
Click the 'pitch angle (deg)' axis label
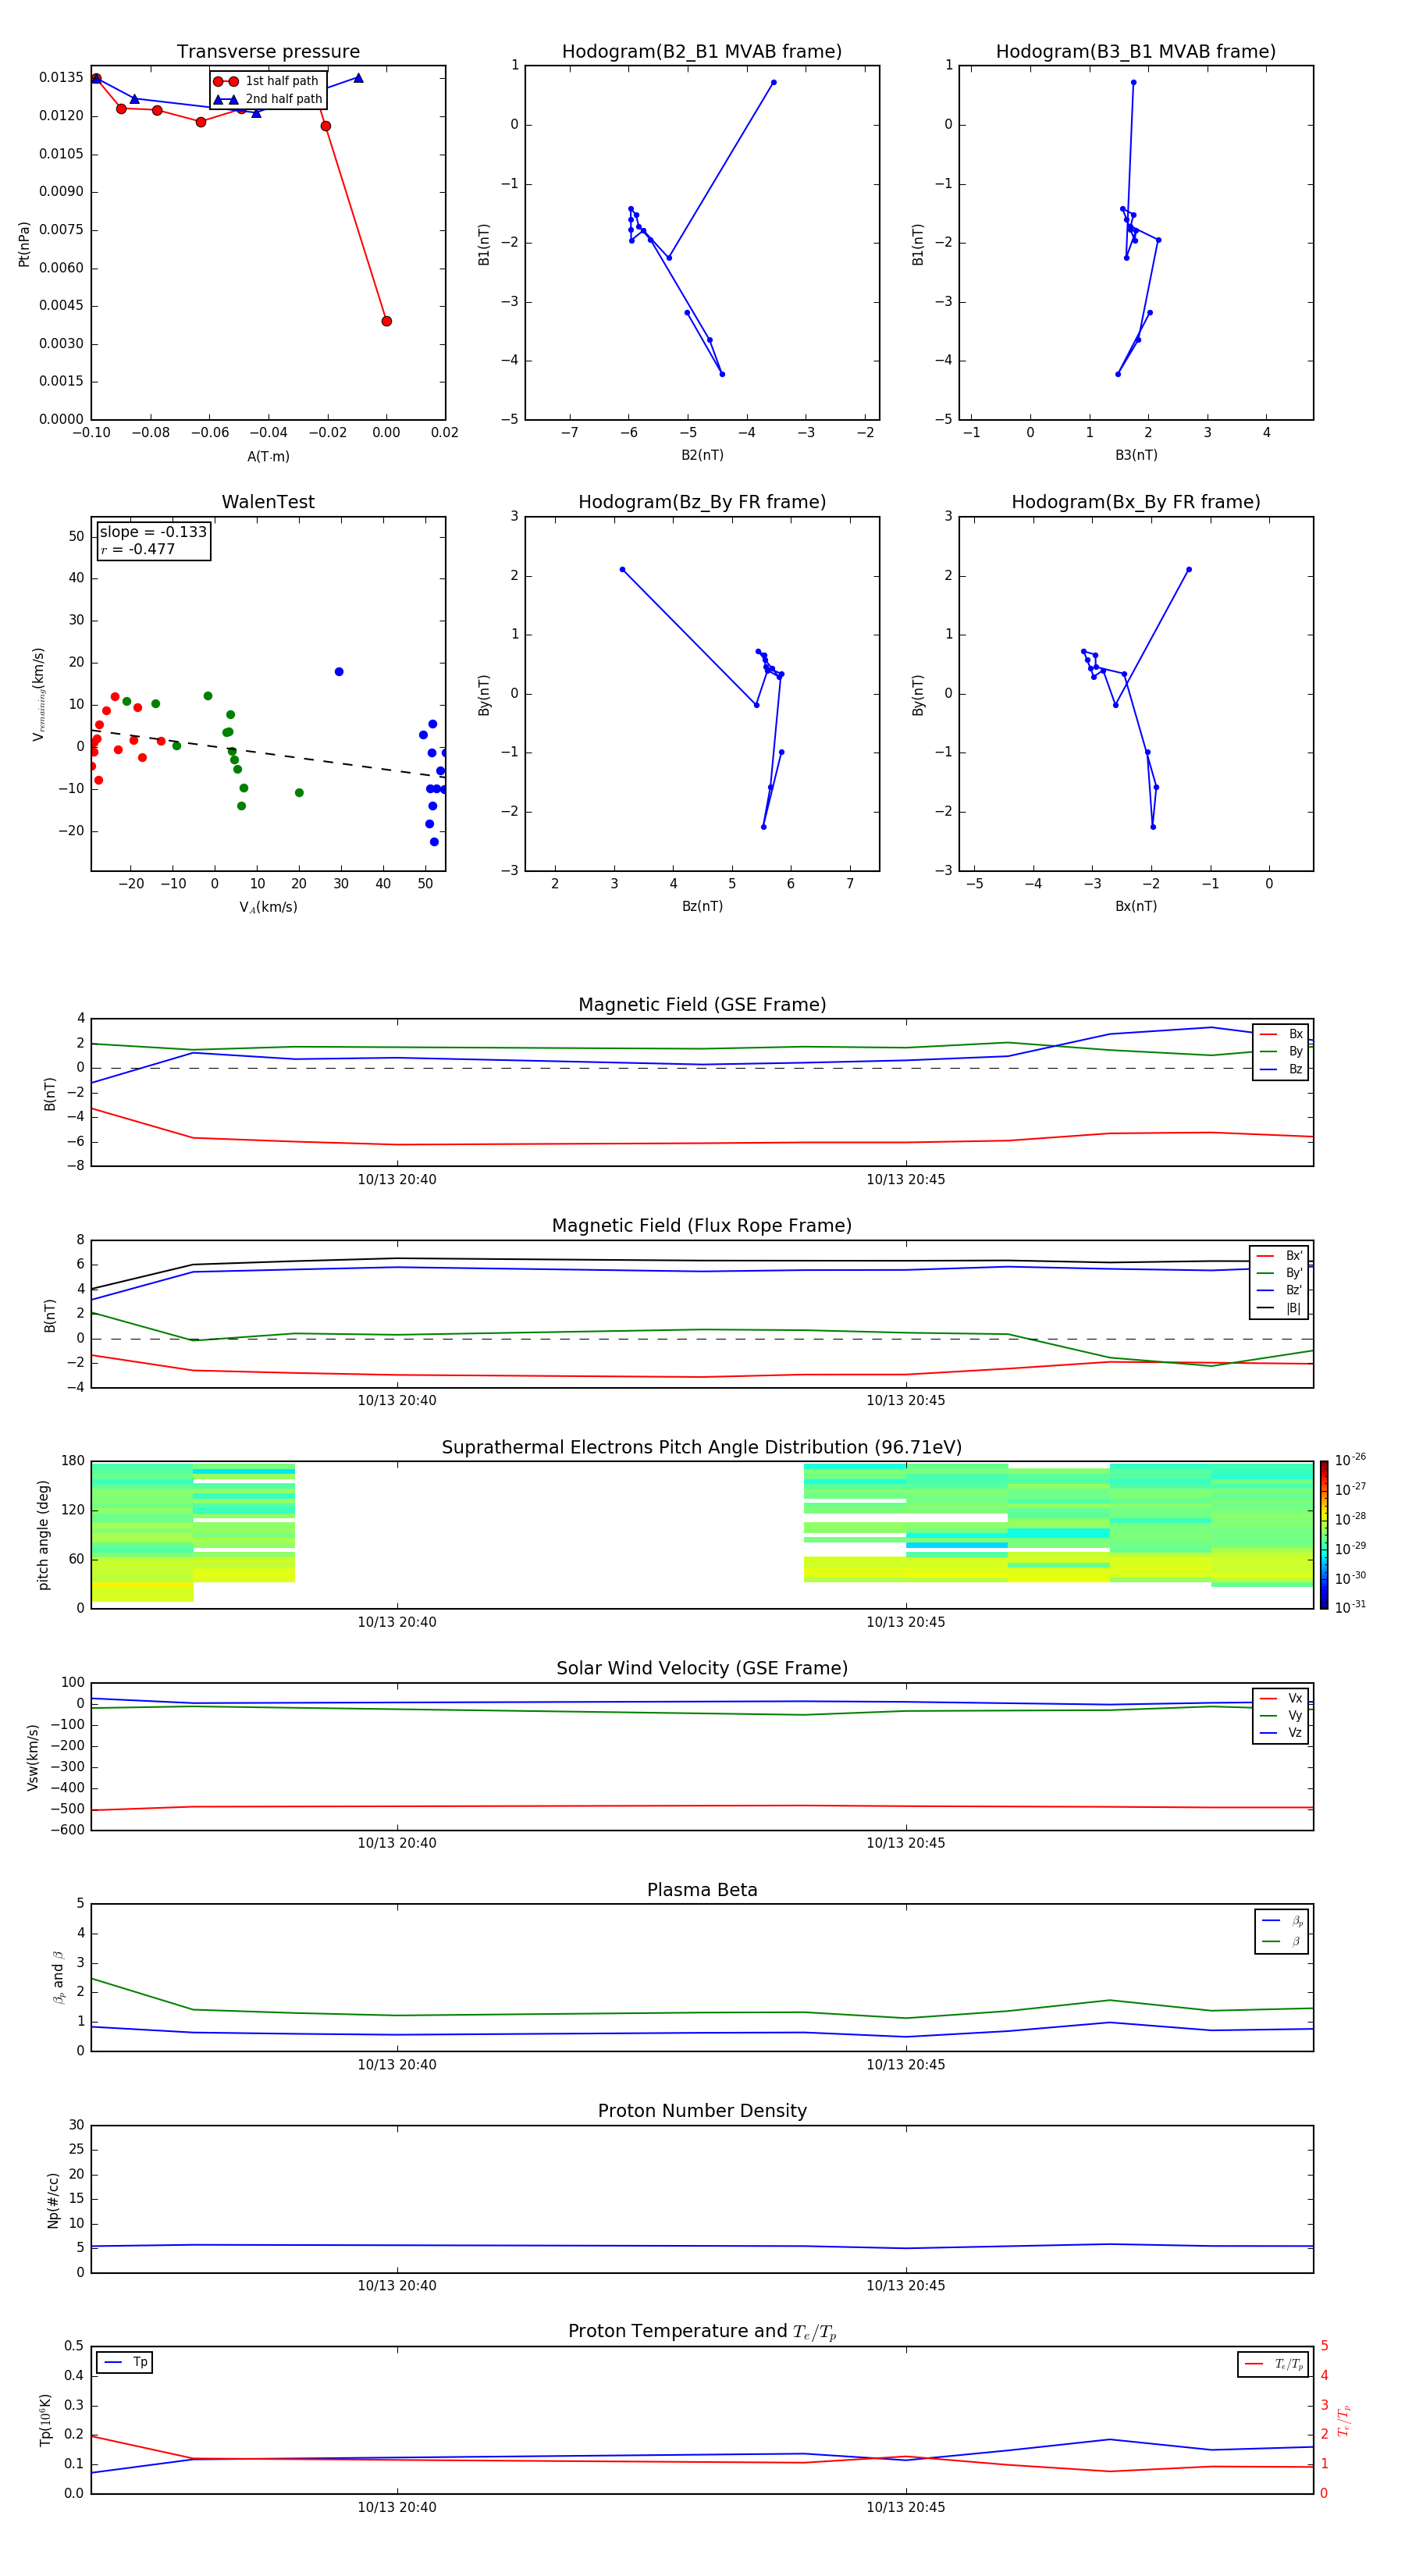[x=43, y=1535]
